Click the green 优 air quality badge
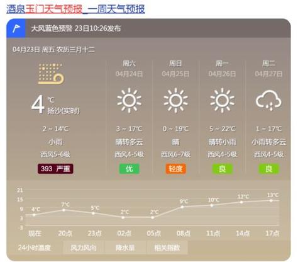This screenshot has width=298, height=262. pyautogui.click(x=129, y=169)
